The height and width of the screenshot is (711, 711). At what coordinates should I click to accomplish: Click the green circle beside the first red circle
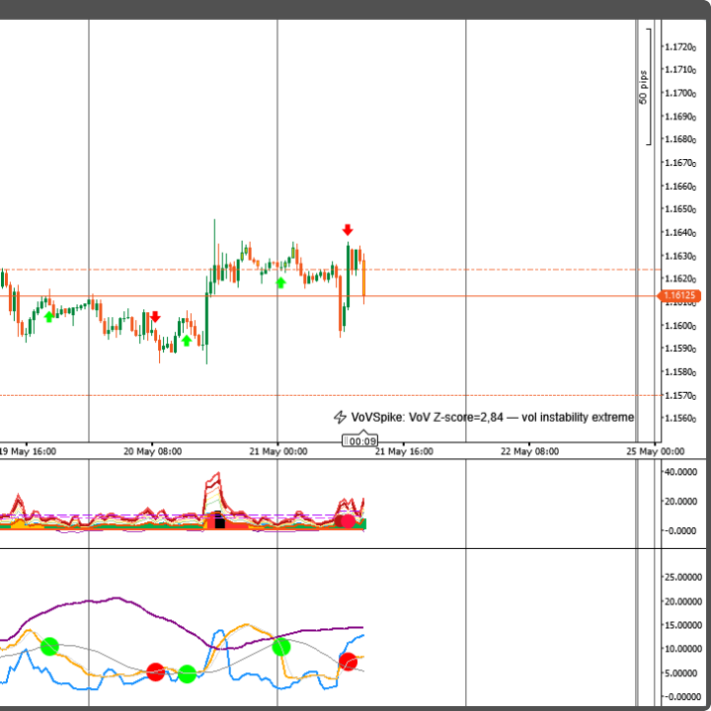(187, 673)
